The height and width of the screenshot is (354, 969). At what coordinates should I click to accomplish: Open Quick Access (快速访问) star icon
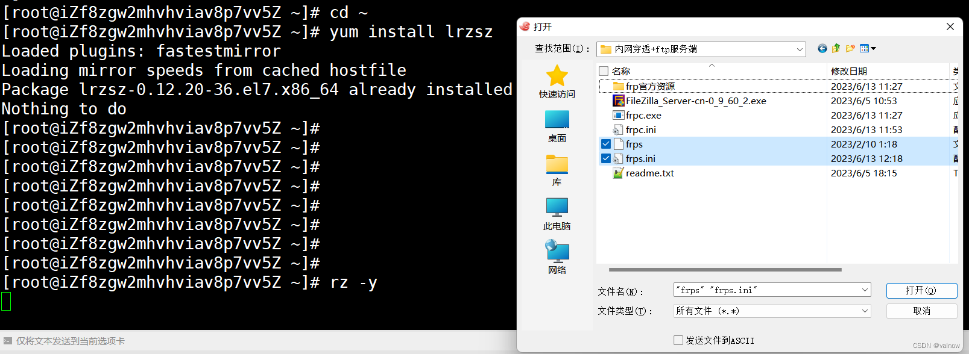(557, 76)
